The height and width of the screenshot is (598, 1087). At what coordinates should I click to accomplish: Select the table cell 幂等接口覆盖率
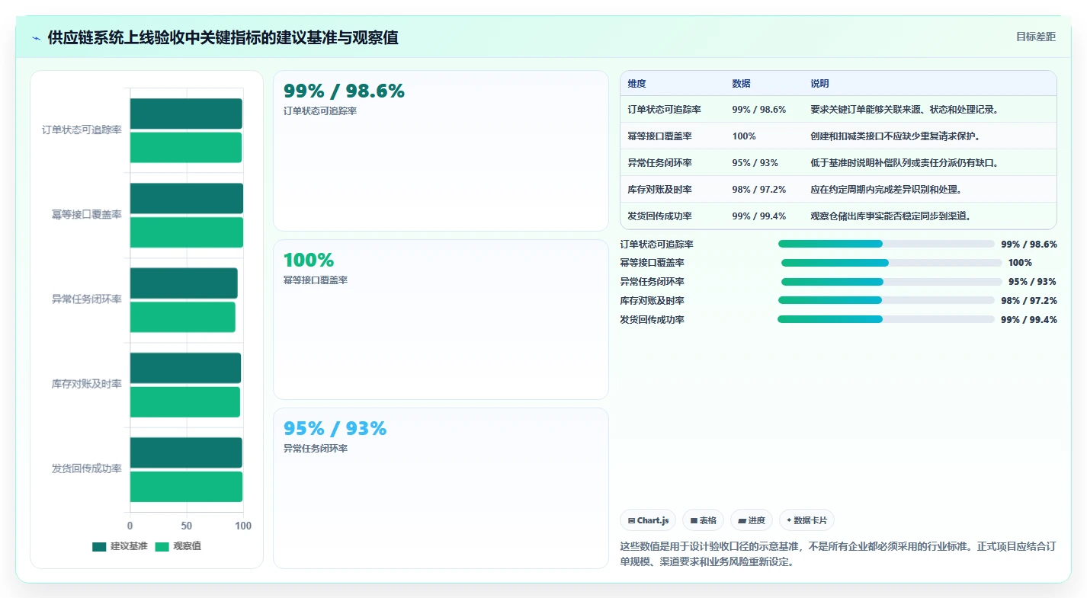pos(660,136)
